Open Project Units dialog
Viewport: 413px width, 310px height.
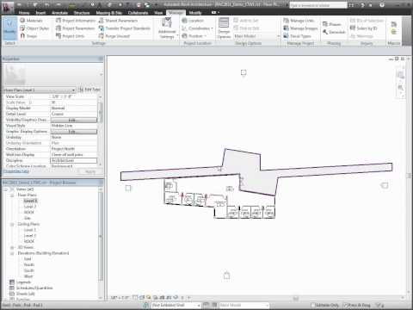click(70, 36)
